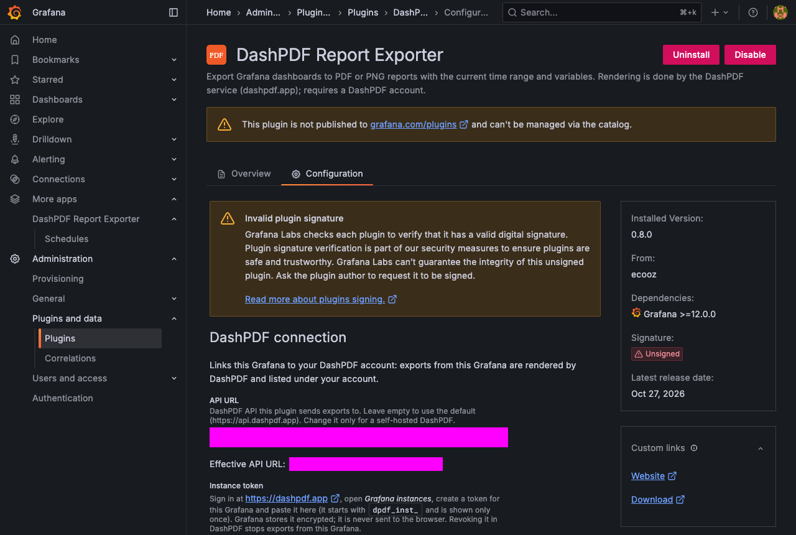Collapse the DashPDF Report Exporter chevron

(174, 219)
